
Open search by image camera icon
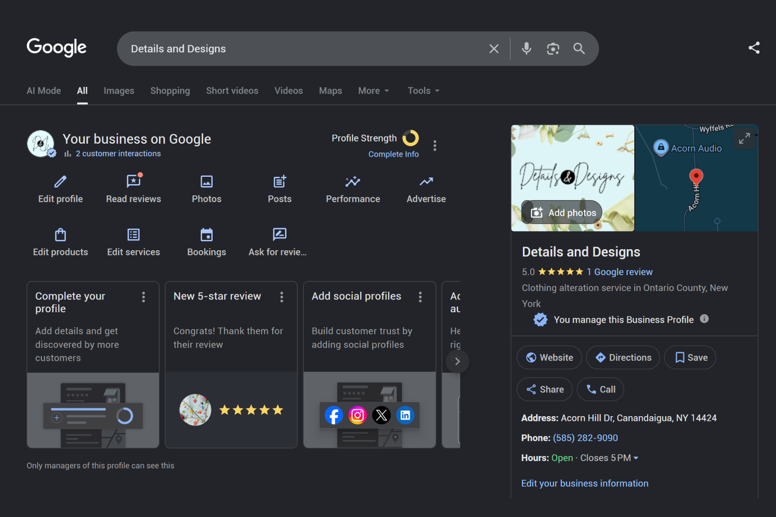[x=553, y=49]
